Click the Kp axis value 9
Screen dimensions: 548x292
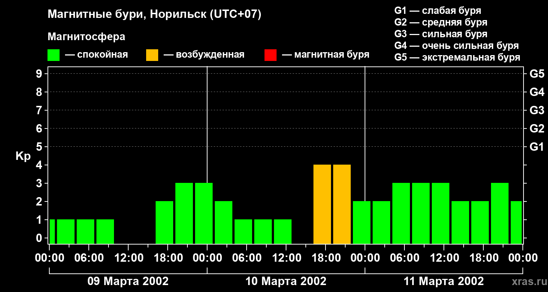(x=40, y=74)
